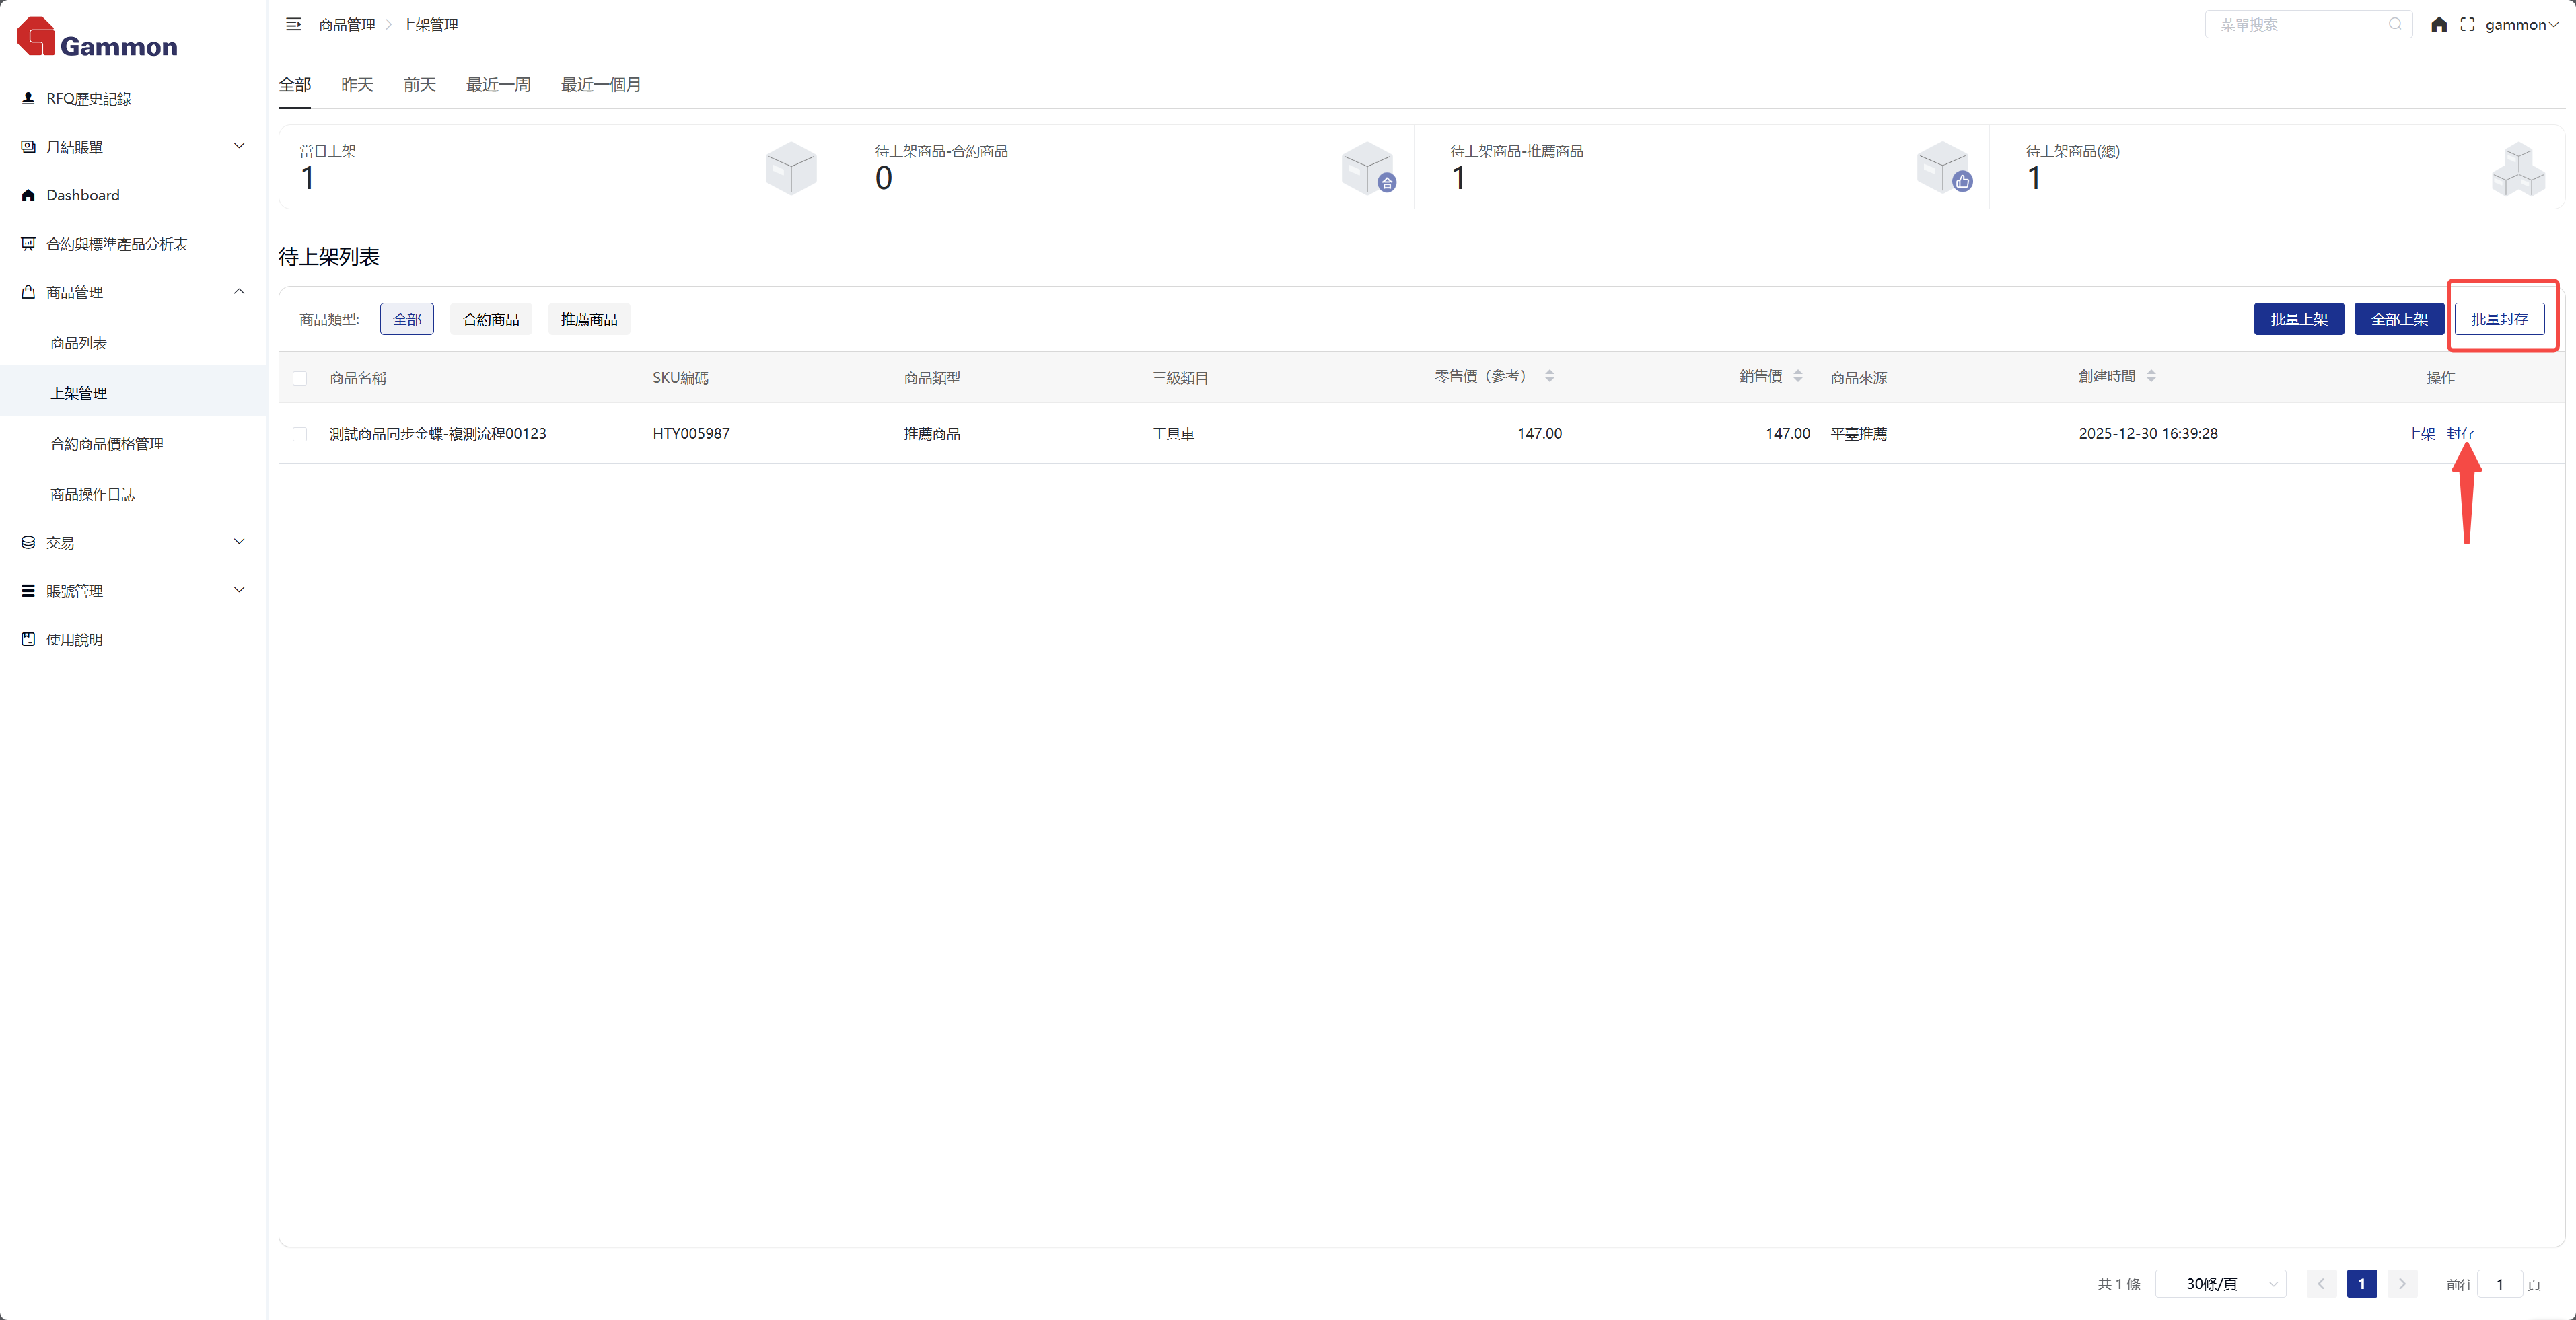Open the 30條/頁 page size dropdown
The image size is (2576, 1320).
[x=2220, y=1284]
